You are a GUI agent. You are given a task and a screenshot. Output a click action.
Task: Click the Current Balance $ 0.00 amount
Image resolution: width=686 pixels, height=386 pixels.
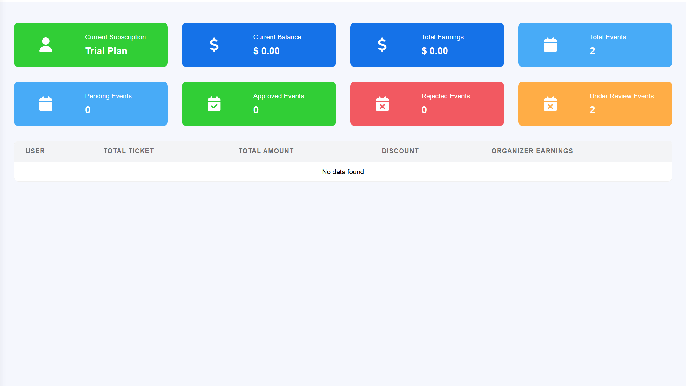[x=266, y=51]
